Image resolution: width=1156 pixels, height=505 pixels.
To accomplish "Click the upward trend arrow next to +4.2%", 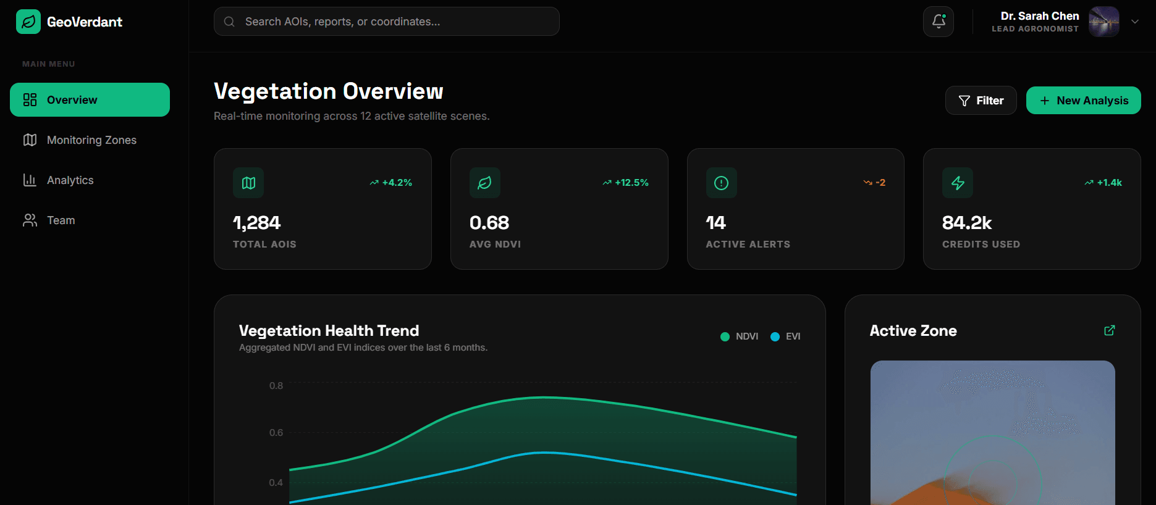I will click(x=374, y=183).
